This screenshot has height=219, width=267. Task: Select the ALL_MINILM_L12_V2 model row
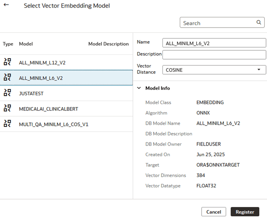point(66,62)
